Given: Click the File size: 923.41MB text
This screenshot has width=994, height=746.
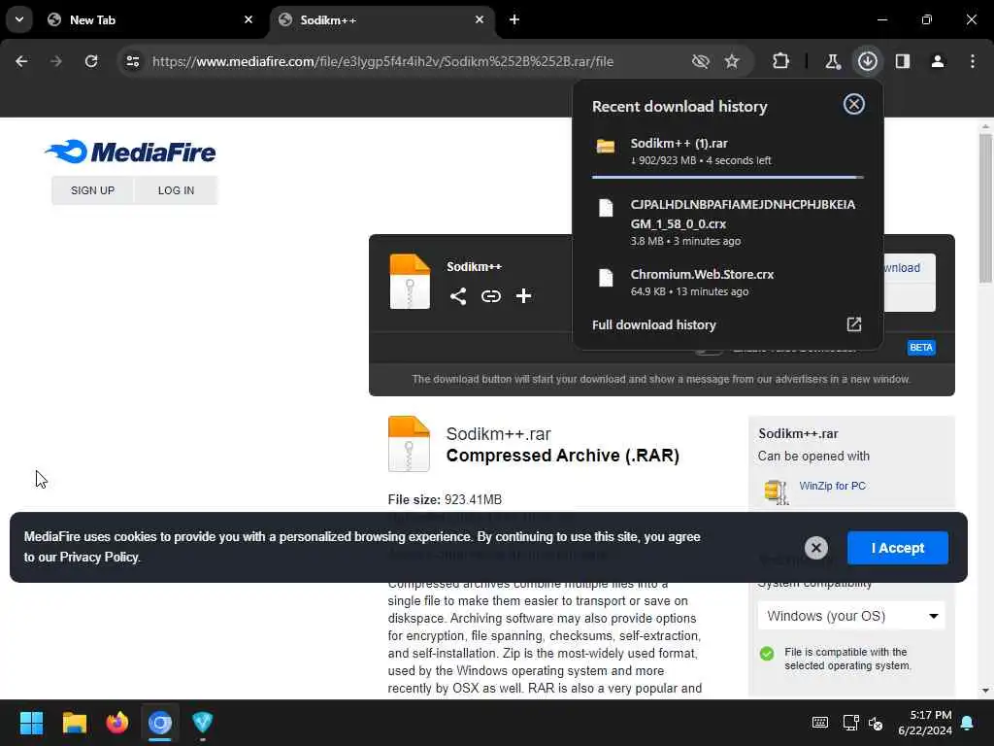Looking at the screenshot, I should click(x=445, y=500).
